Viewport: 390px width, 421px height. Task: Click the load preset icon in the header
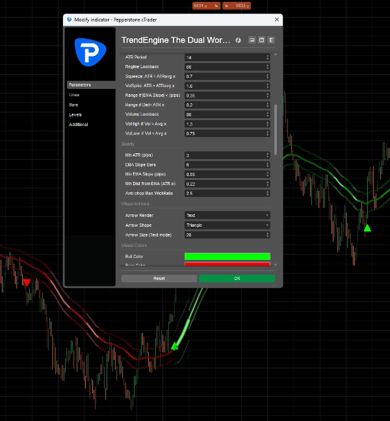click(252, 40)
